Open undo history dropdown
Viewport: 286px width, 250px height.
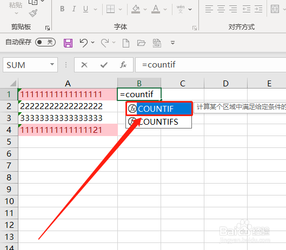tap(92, 43)
